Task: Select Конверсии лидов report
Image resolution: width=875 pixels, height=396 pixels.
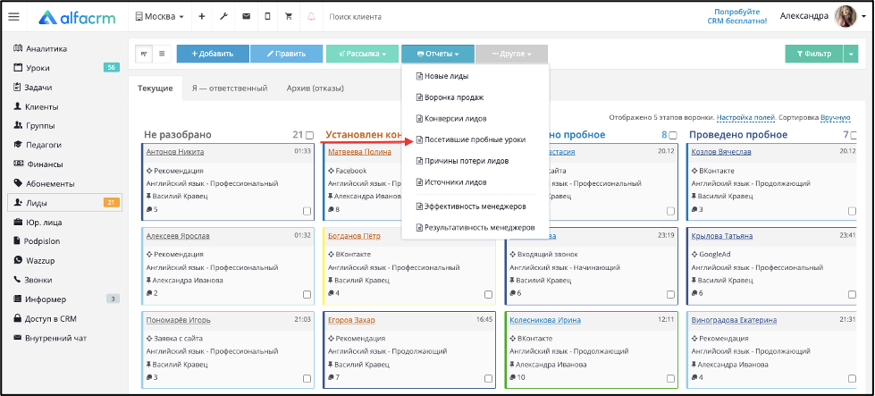Action: [x=450, y=118]
